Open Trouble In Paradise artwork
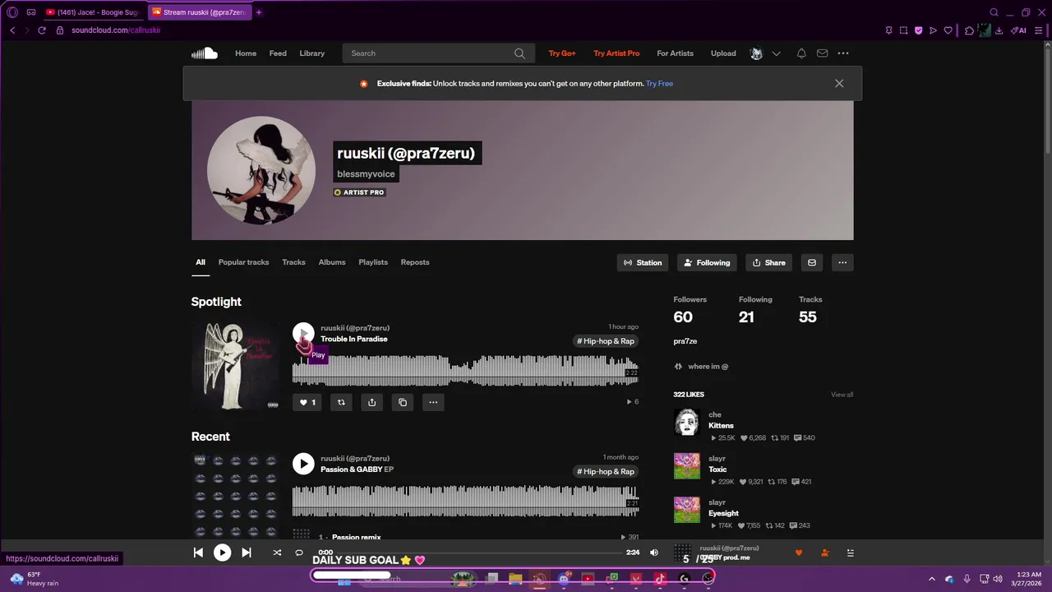 tap(235, 366)
